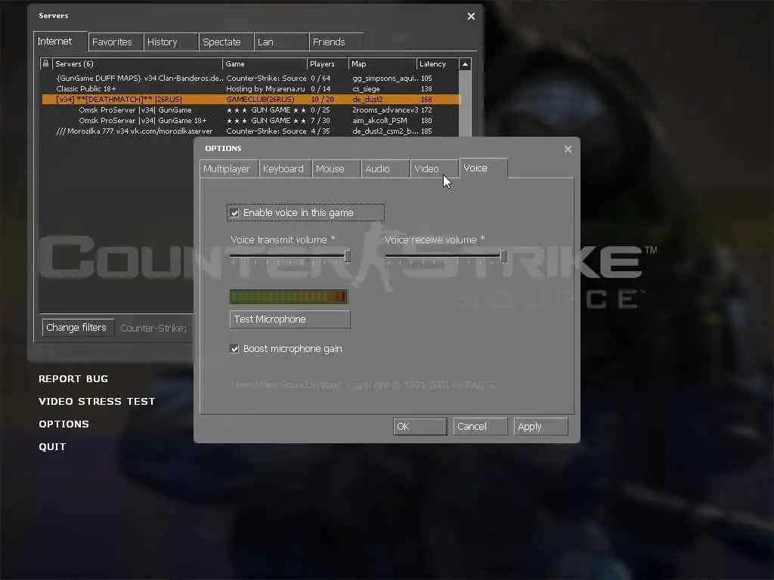Image resolution: width=774 pixels, height=580 pixels.
Task: Toggle Enable voice in this game checkbox
Action: pos(234,213)
